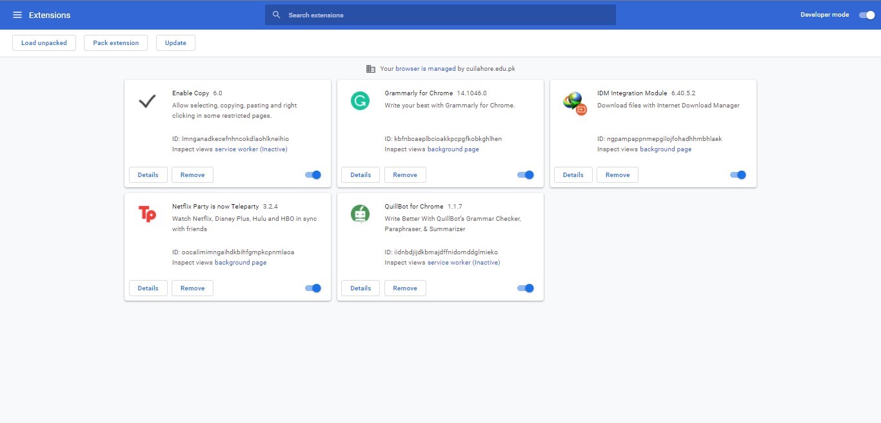
Task: Focus the Search extensions field
Action: point(440,15)
